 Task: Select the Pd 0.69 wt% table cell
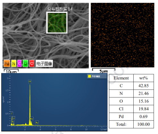pos(144,117)
